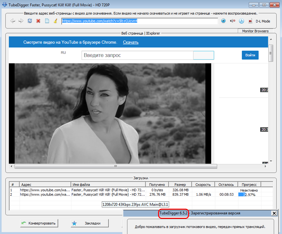Click the RU language label
This screenshot has height=234, width=282.
click(63, 53)
